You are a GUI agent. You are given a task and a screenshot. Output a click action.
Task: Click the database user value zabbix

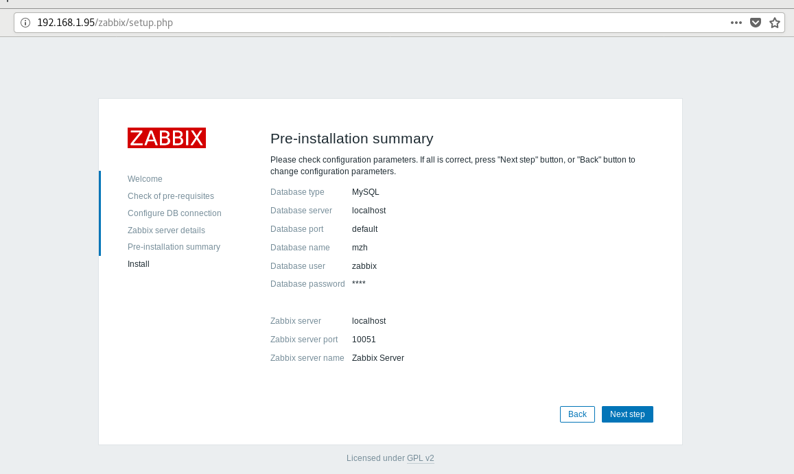coord(364,266)
